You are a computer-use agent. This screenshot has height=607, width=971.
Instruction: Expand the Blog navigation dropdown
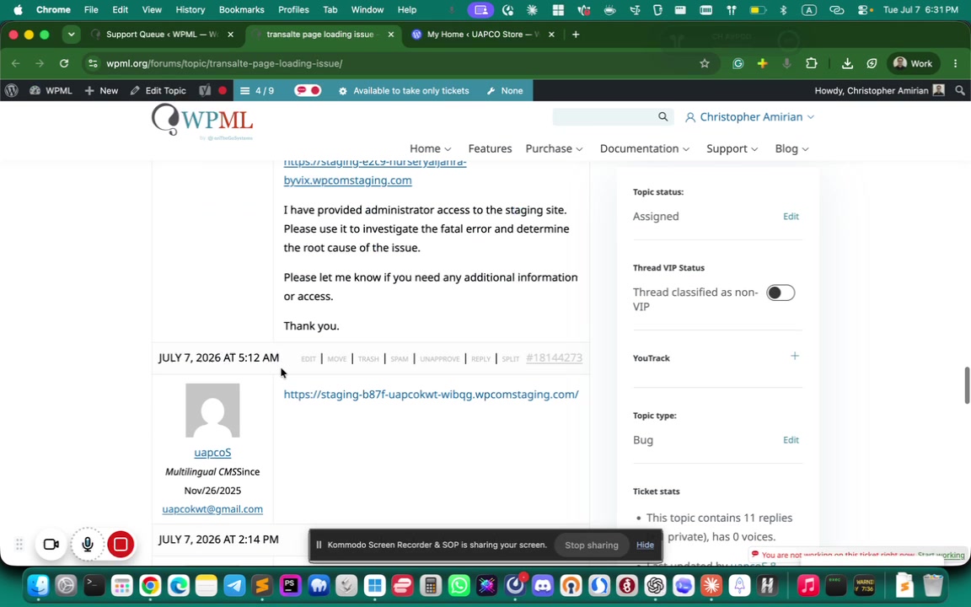792,148
